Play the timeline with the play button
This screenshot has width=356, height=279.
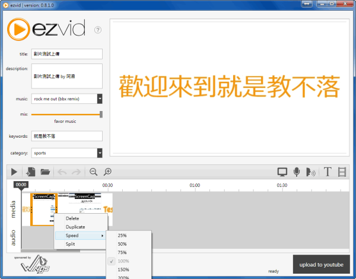(x=14, y=172)
